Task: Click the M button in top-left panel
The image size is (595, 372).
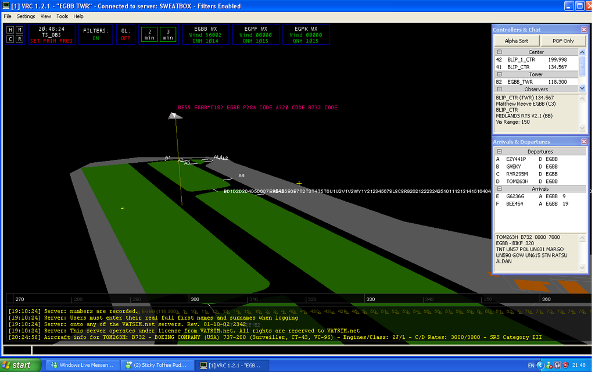Action: (x=19, y=30)
